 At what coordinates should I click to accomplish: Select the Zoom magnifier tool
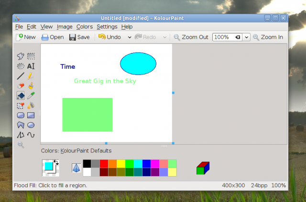21,145
